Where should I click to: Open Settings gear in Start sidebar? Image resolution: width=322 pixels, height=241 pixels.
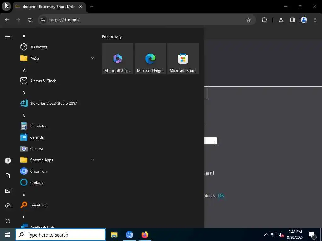(8, 206)
